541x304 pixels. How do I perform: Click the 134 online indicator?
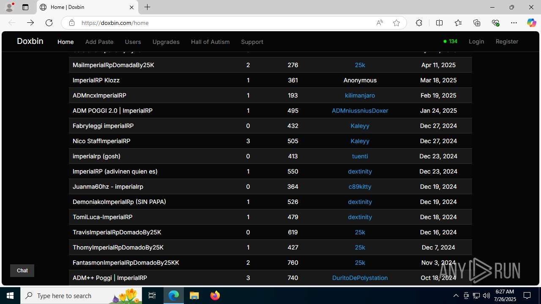click(x=451, y=41)
